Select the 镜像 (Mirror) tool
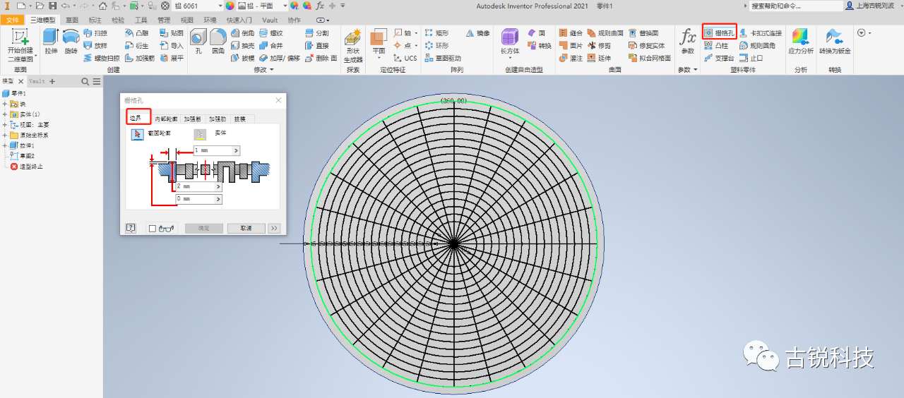The width and height of the screenshot is (904, 398). pyautogui.click(x=477, y=33)
